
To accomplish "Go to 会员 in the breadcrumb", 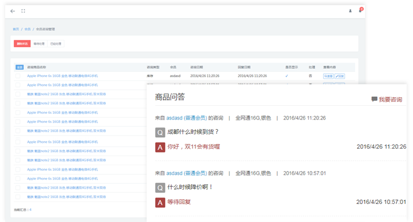I will (27, 29).
